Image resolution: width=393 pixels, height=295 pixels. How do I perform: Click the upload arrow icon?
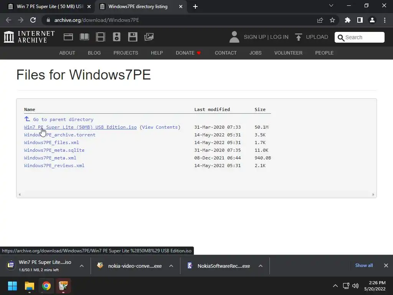[298, 37]
